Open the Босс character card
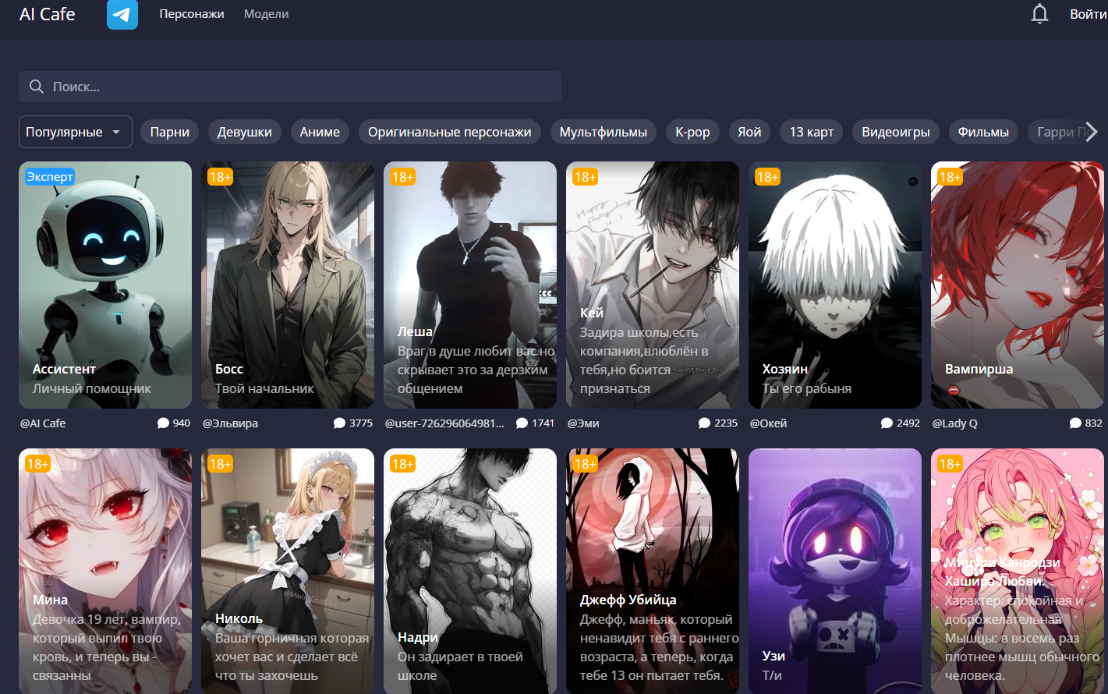This screenshot has width=1108, height=694. pos(288,285)
